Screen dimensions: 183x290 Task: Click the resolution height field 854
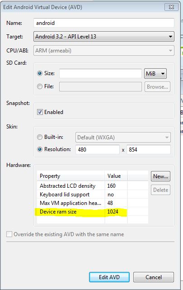click(149, 149)
